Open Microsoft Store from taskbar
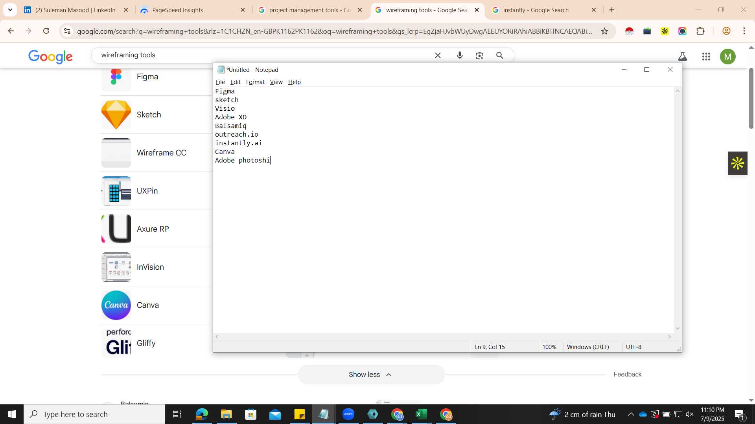Screen dimensions: 755x424 tap(250, 414)
